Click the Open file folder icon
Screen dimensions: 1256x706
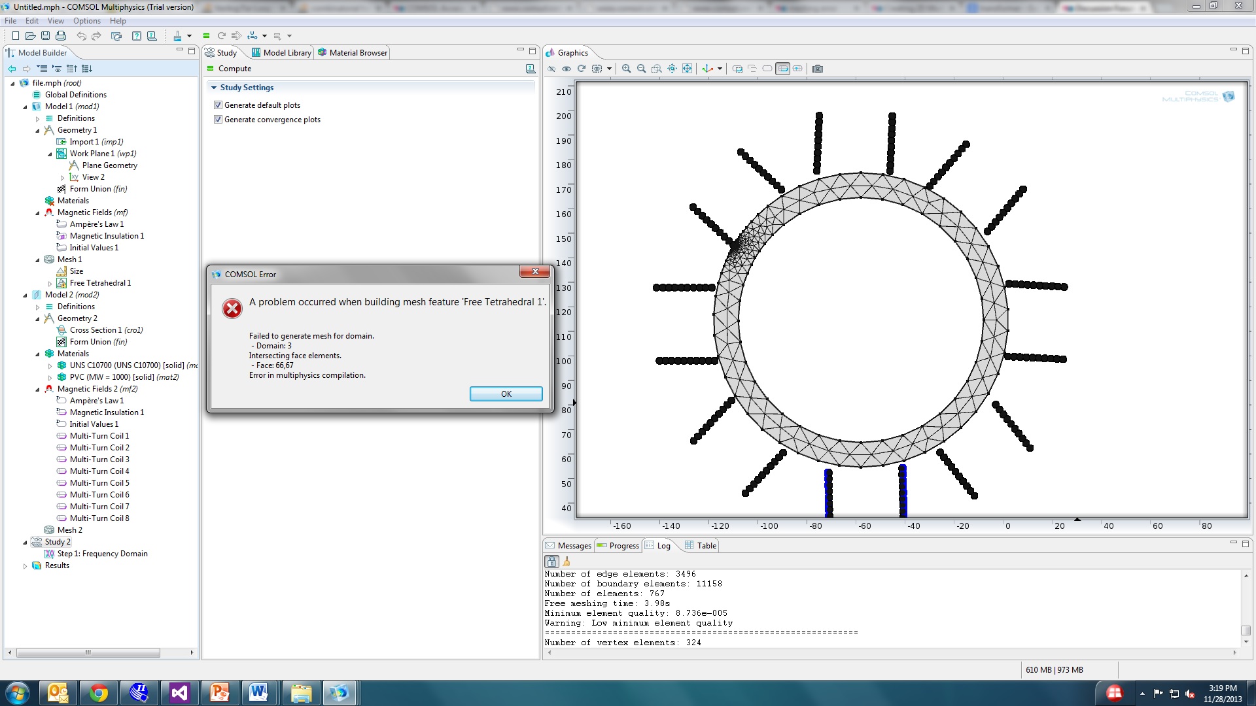click(30, 36)
